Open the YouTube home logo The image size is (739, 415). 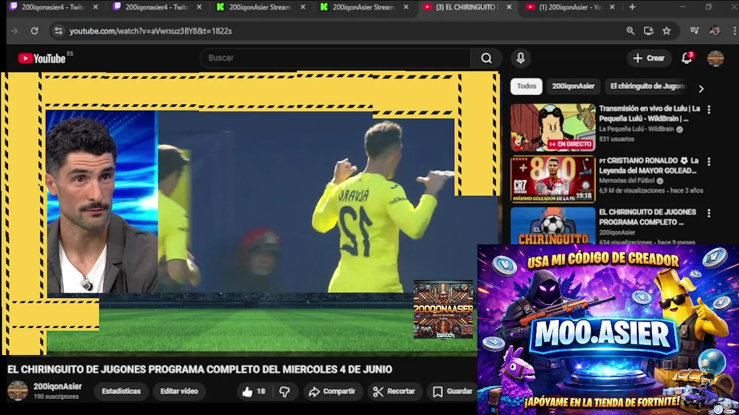pos(42,58)
